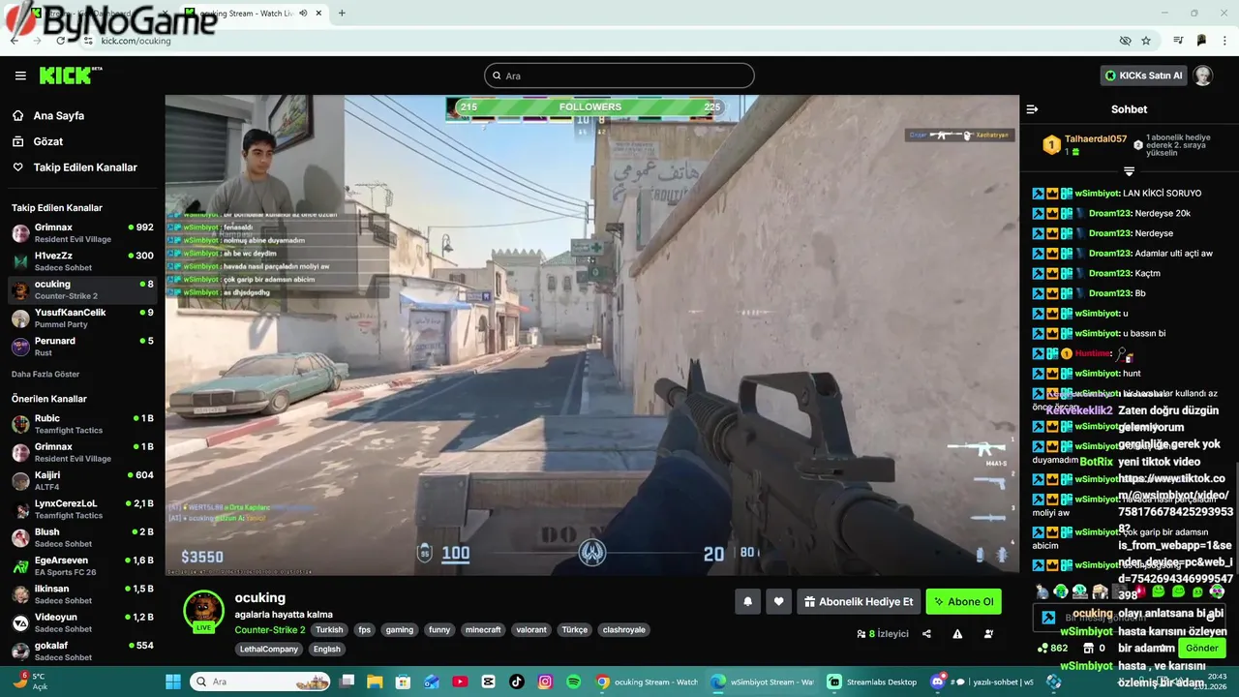Open recommended channel Rubic

[x=82, y=424]
